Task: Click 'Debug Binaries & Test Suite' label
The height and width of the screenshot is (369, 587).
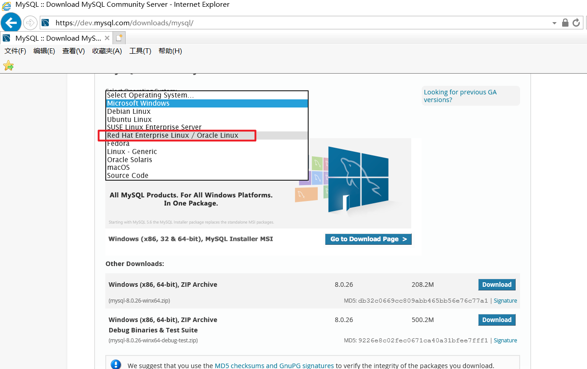Action: [153, 330]
